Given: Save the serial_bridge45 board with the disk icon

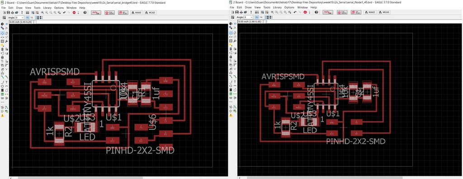Looking at the screenshot, I should 8,12.
